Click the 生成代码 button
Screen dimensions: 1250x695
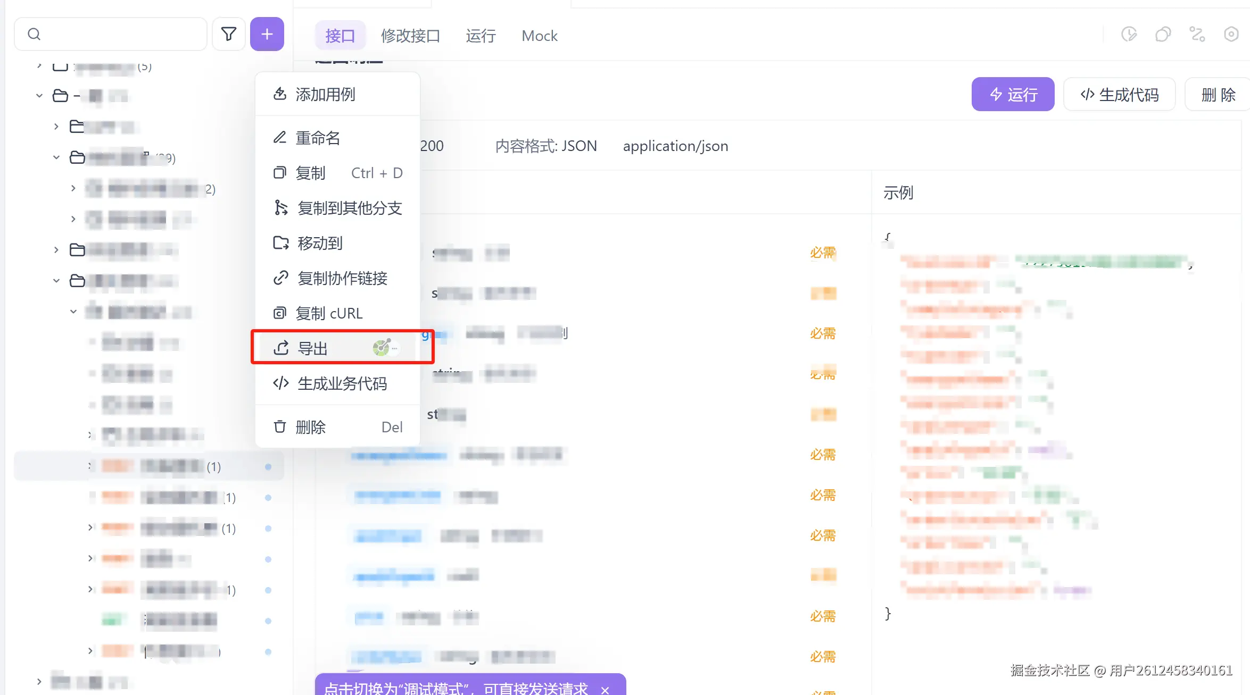click(1120, 95)
